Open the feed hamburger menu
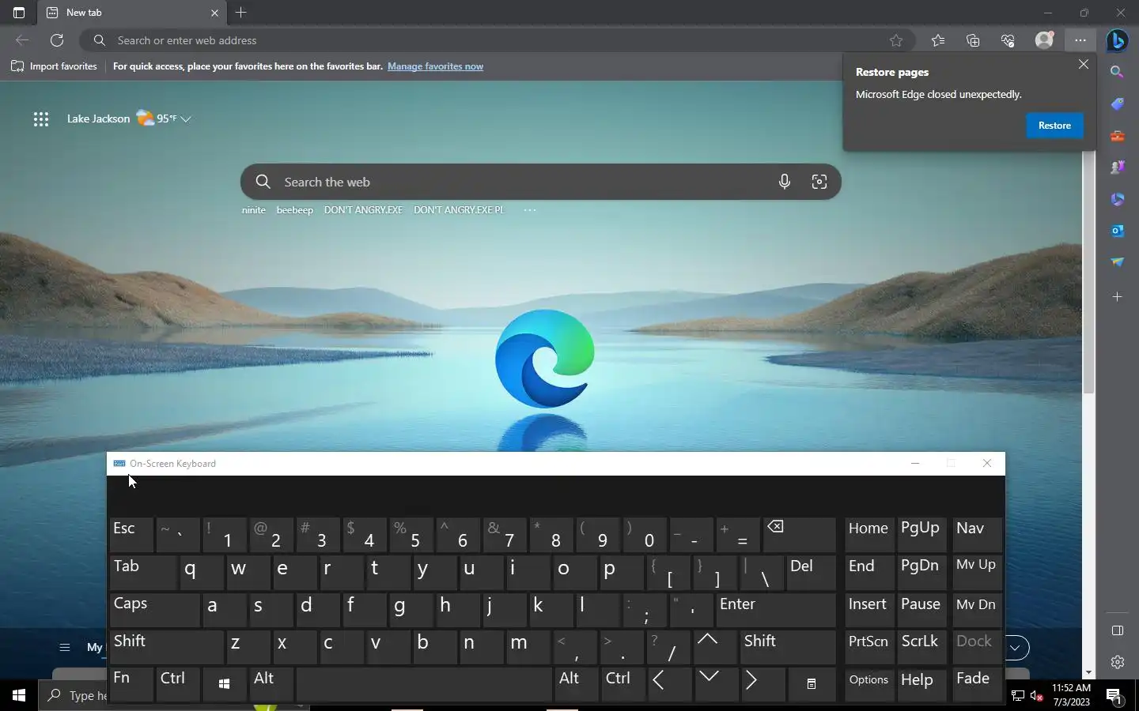 pos(65,647)
